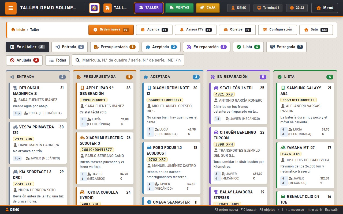Screen dimensions: 343x214
Task: Switch to the Taller module
Action: click(x=149, y=8)
